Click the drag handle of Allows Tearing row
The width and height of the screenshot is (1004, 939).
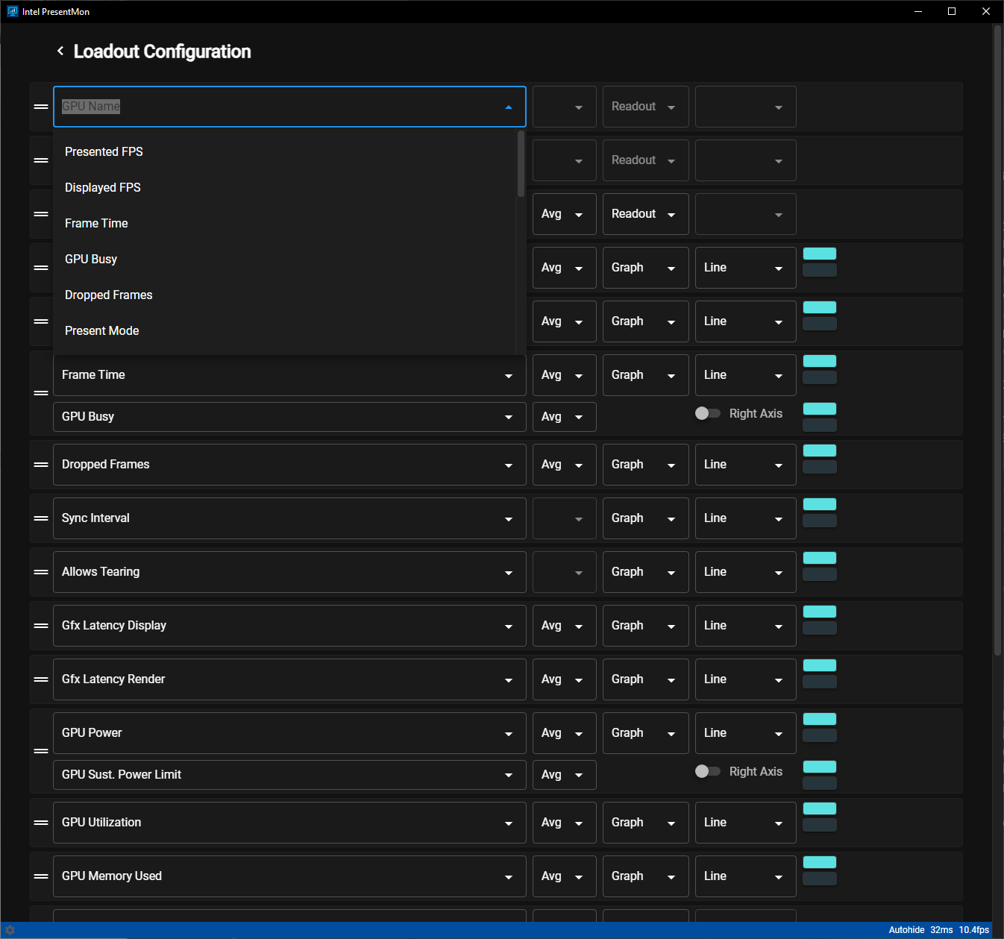pyautogui.click(x=41, y=572)
